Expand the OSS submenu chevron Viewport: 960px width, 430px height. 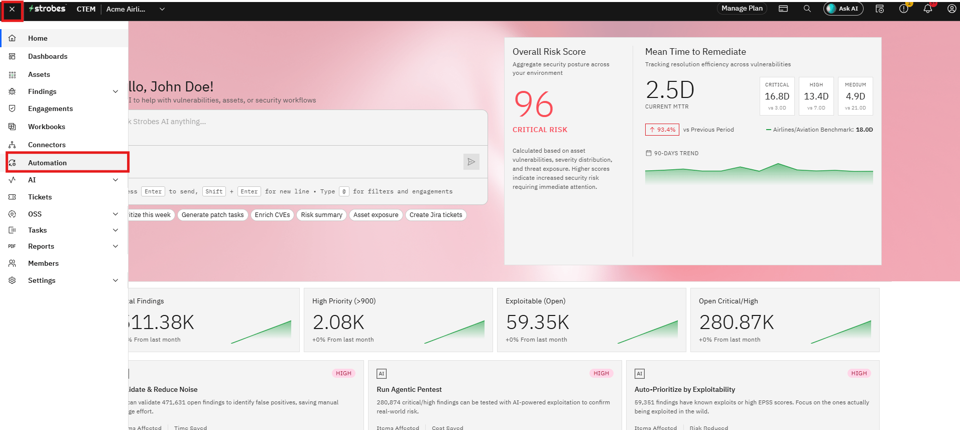pos(115,214)
